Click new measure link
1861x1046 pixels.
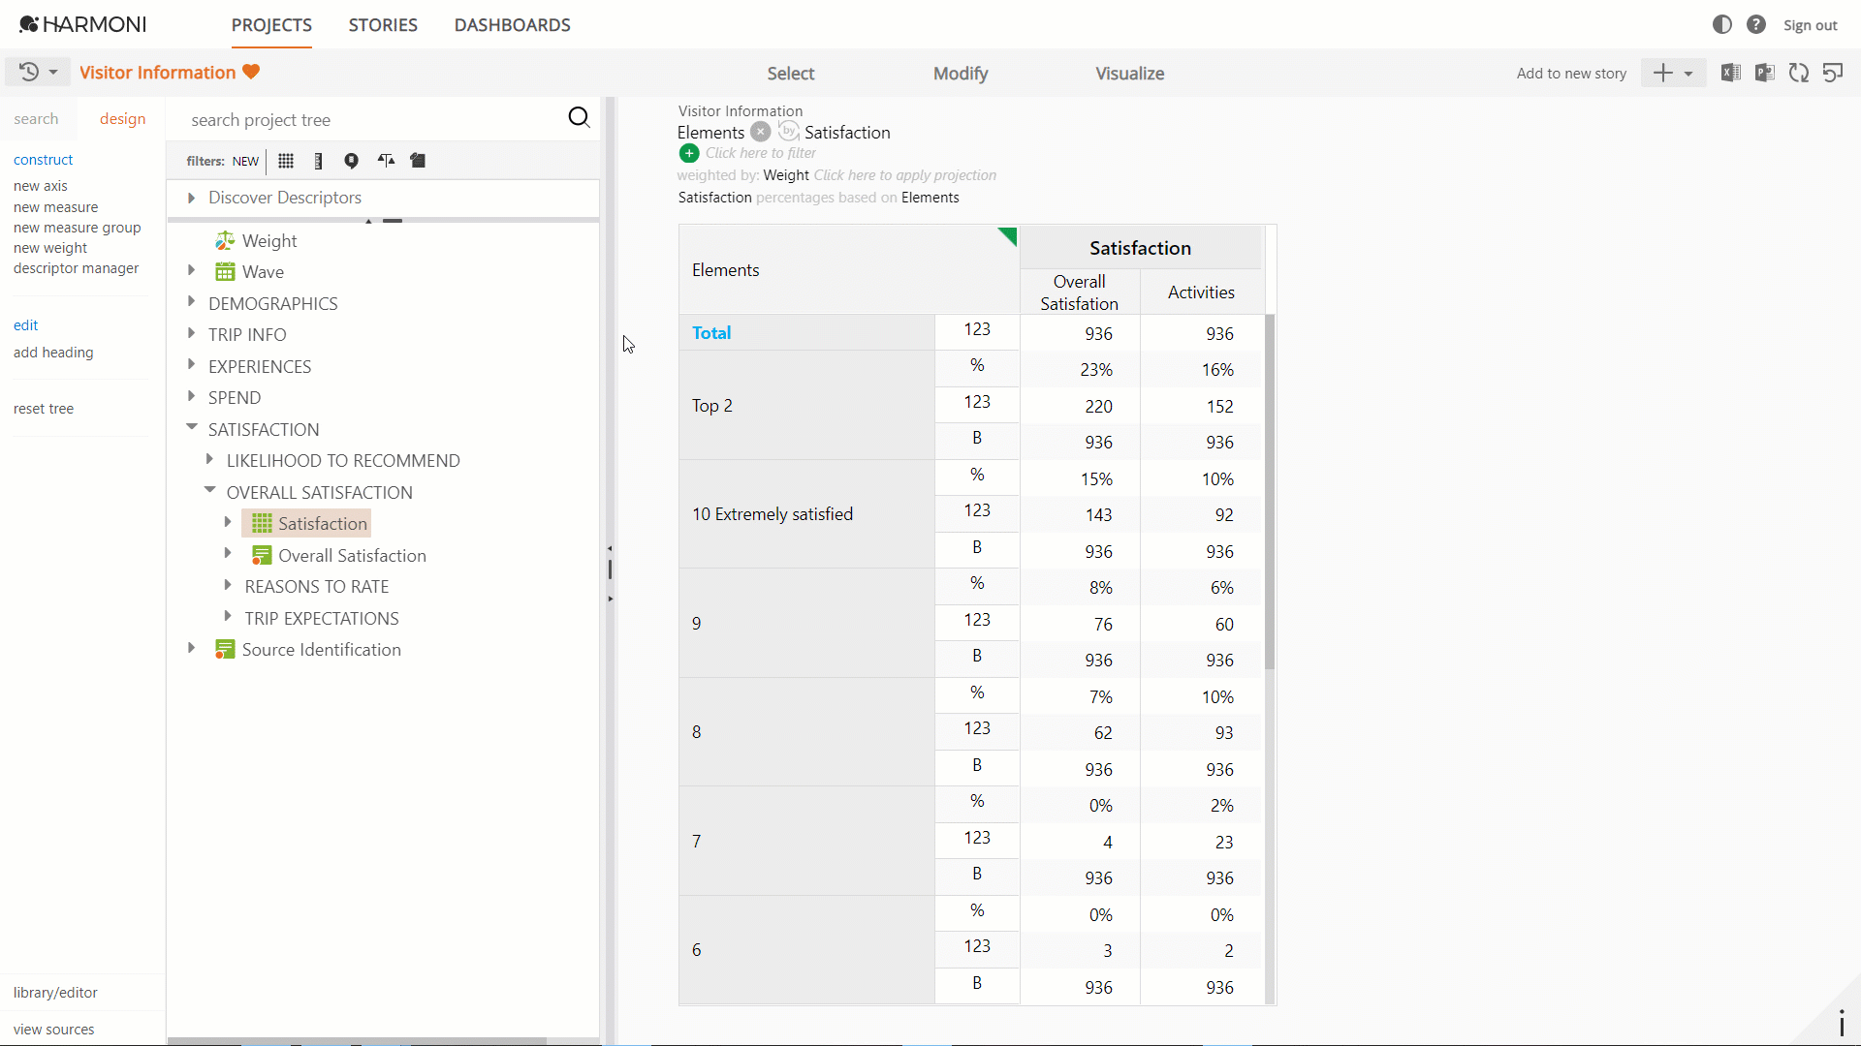point(55,207)
